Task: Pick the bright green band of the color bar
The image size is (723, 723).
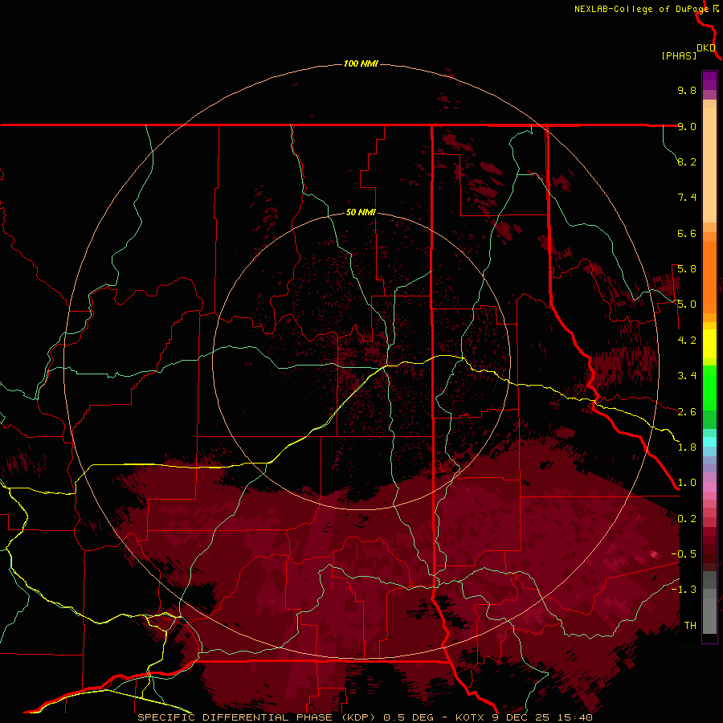Action: 709,387
